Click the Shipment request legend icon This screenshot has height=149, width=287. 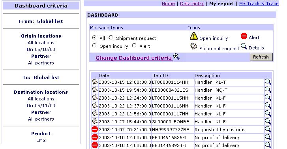click(193, 46)
